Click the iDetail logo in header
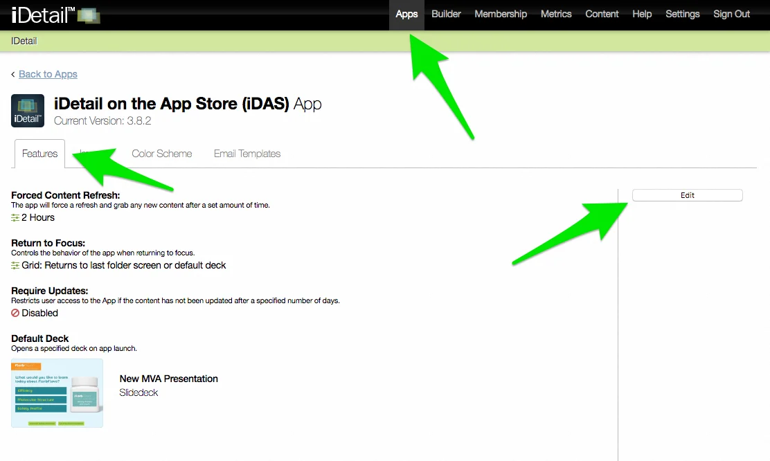 click(55, 15)
